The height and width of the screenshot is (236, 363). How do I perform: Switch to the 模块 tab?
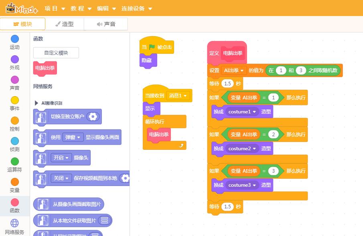[x=23, y=24]
